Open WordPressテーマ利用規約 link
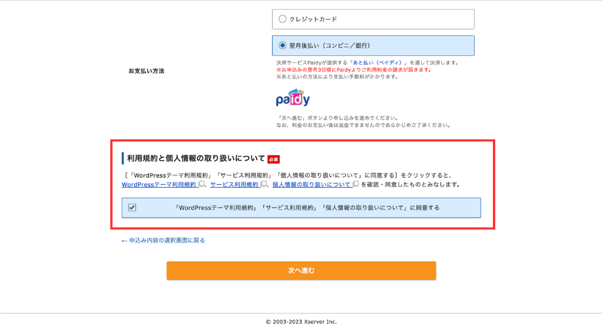The height and width of the screenshot is (330, 603). click(159, 185)
